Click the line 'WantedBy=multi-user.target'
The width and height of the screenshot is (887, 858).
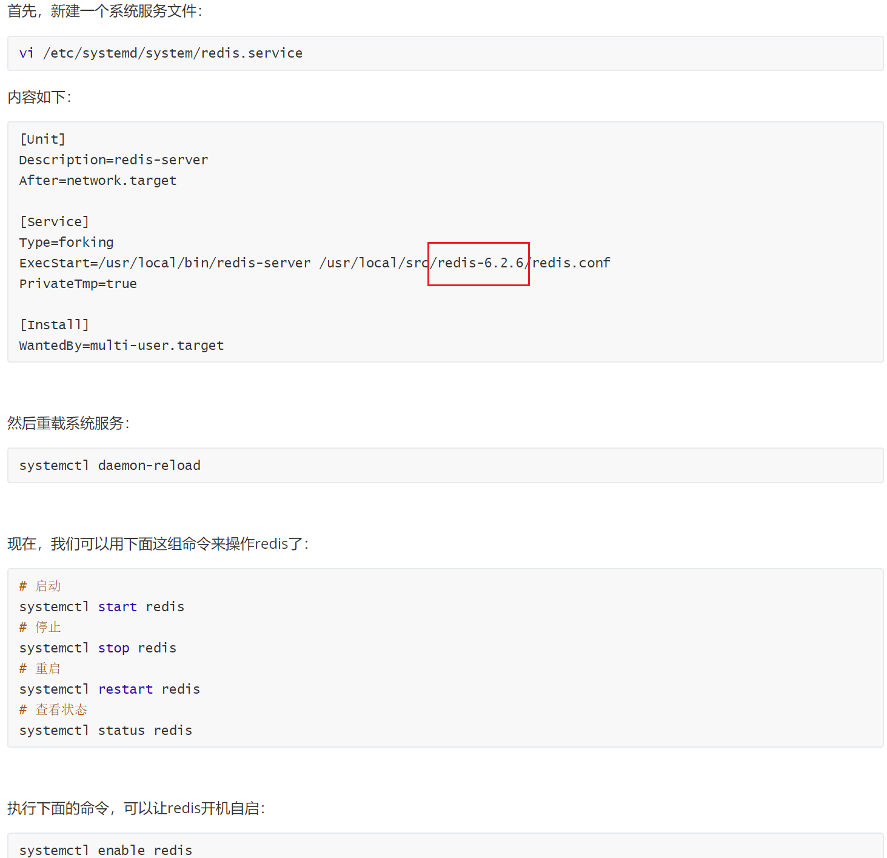pos(121,346)
